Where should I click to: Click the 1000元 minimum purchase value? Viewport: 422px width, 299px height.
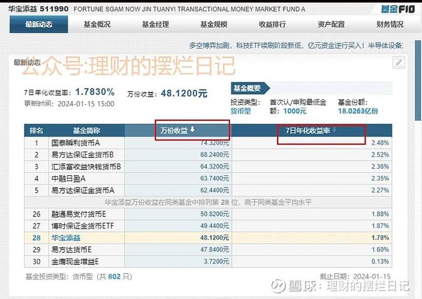[295, 111]
